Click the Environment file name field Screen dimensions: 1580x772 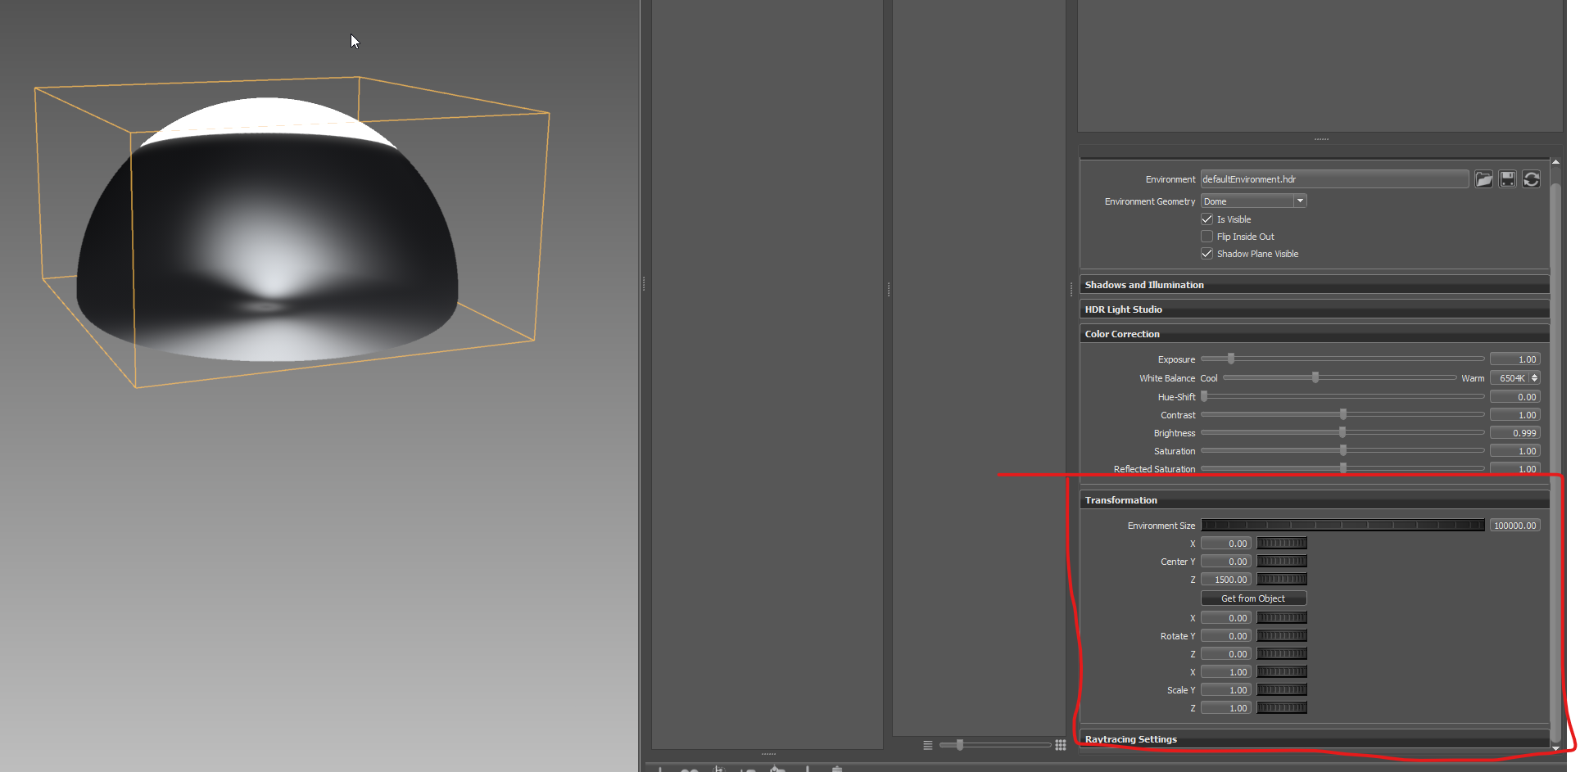(1334, 179)
